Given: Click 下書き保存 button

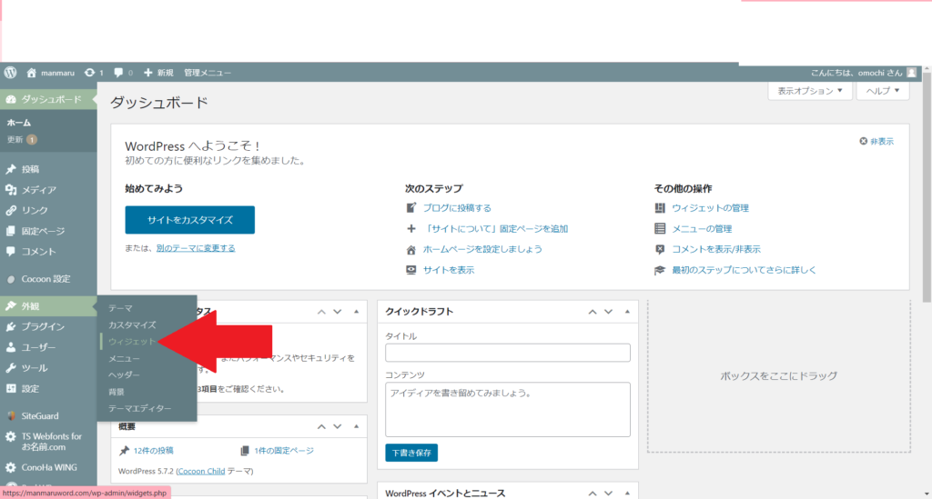Looking at the screenshot, I should point(411,453).
